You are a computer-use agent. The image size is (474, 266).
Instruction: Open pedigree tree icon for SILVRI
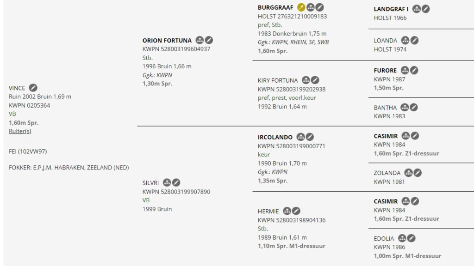point(167,182)
